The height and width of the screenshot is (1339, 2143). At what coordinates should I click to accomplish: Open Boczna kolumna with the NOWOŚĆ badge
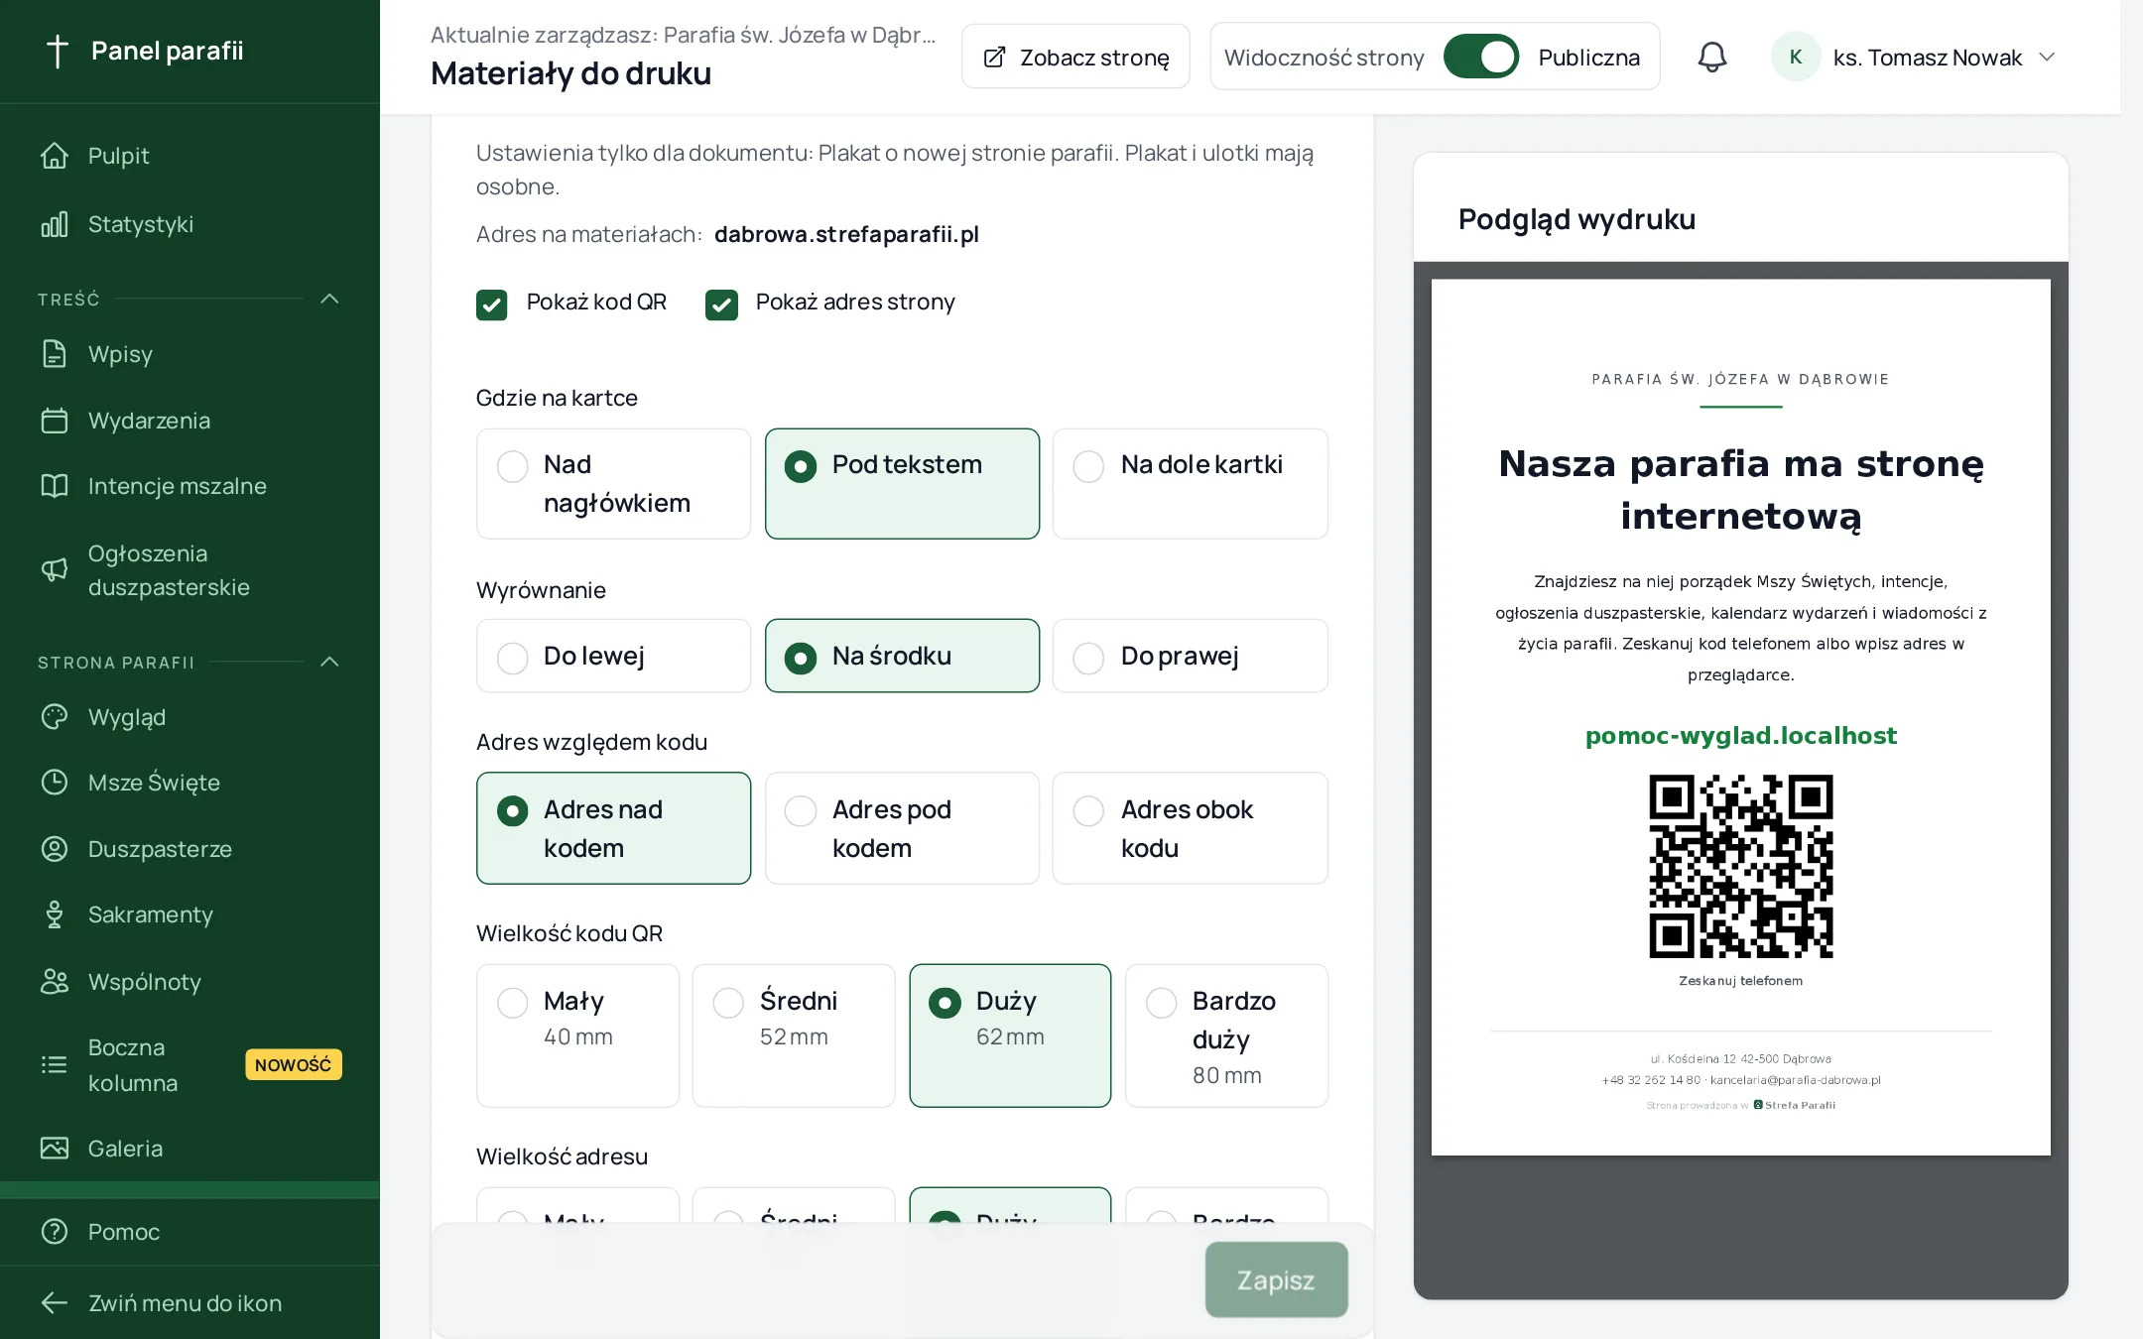click(189, 1065)
